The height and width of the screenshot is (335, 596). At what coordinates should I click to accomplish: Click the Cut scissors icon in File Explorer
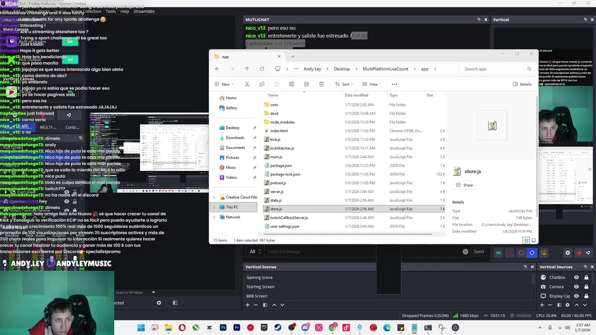point(247,84)
